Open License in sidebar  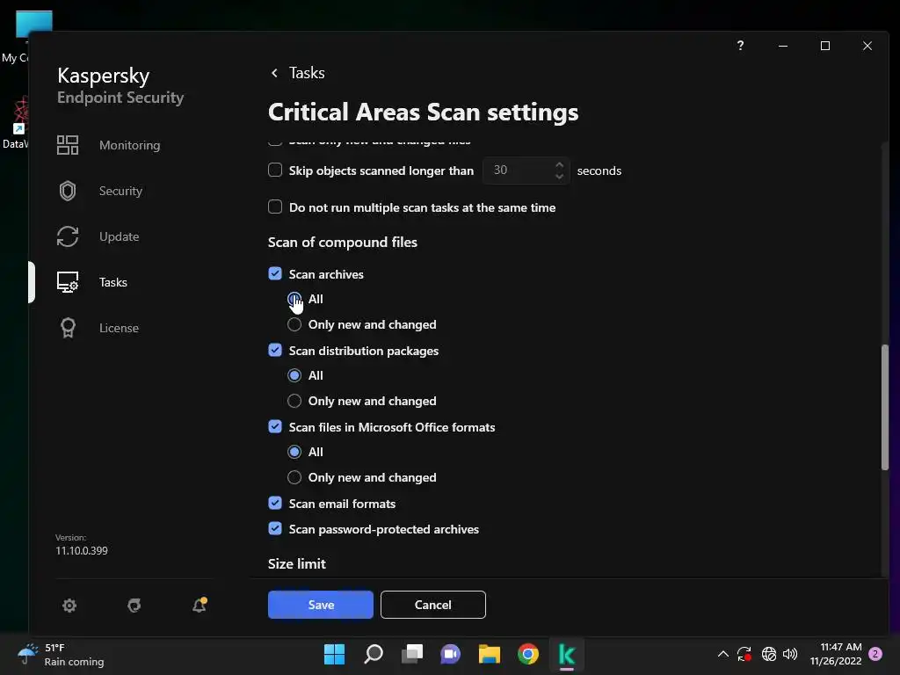(119, 328)
